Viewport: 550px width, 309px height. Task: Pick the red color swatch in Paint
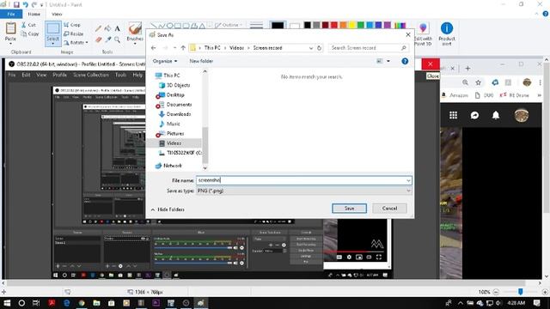334,25
